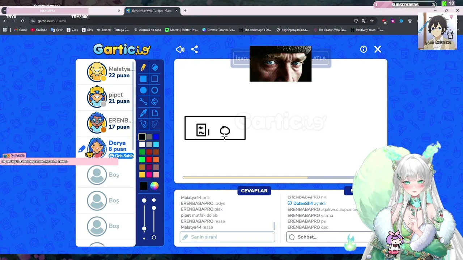Pick the blue swatch in the top palette row
This screenshot has height=260, width=463.
pos(156,137)
